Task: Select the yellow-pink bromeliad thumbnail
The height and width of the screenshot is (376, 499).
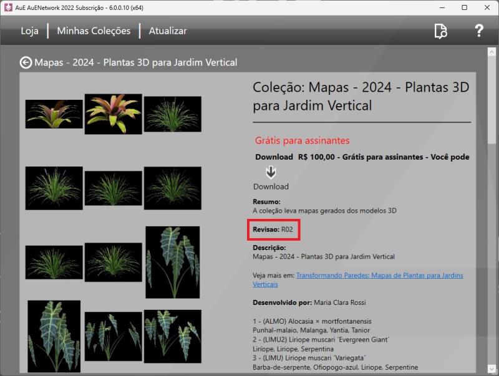Action: tap(113, 113)
